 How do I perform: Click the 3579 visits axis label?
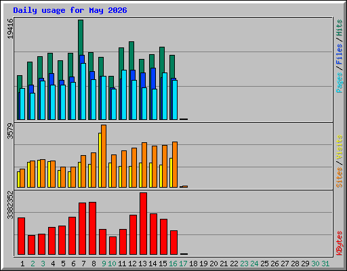10,131
